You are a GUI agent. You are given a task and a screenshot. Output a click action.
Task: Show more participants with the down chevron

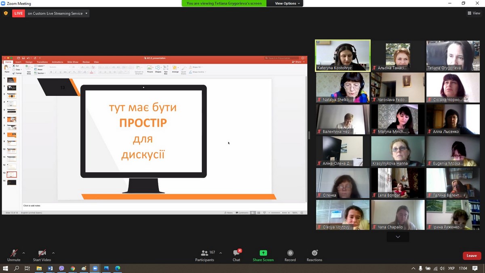tap(398, 237)
